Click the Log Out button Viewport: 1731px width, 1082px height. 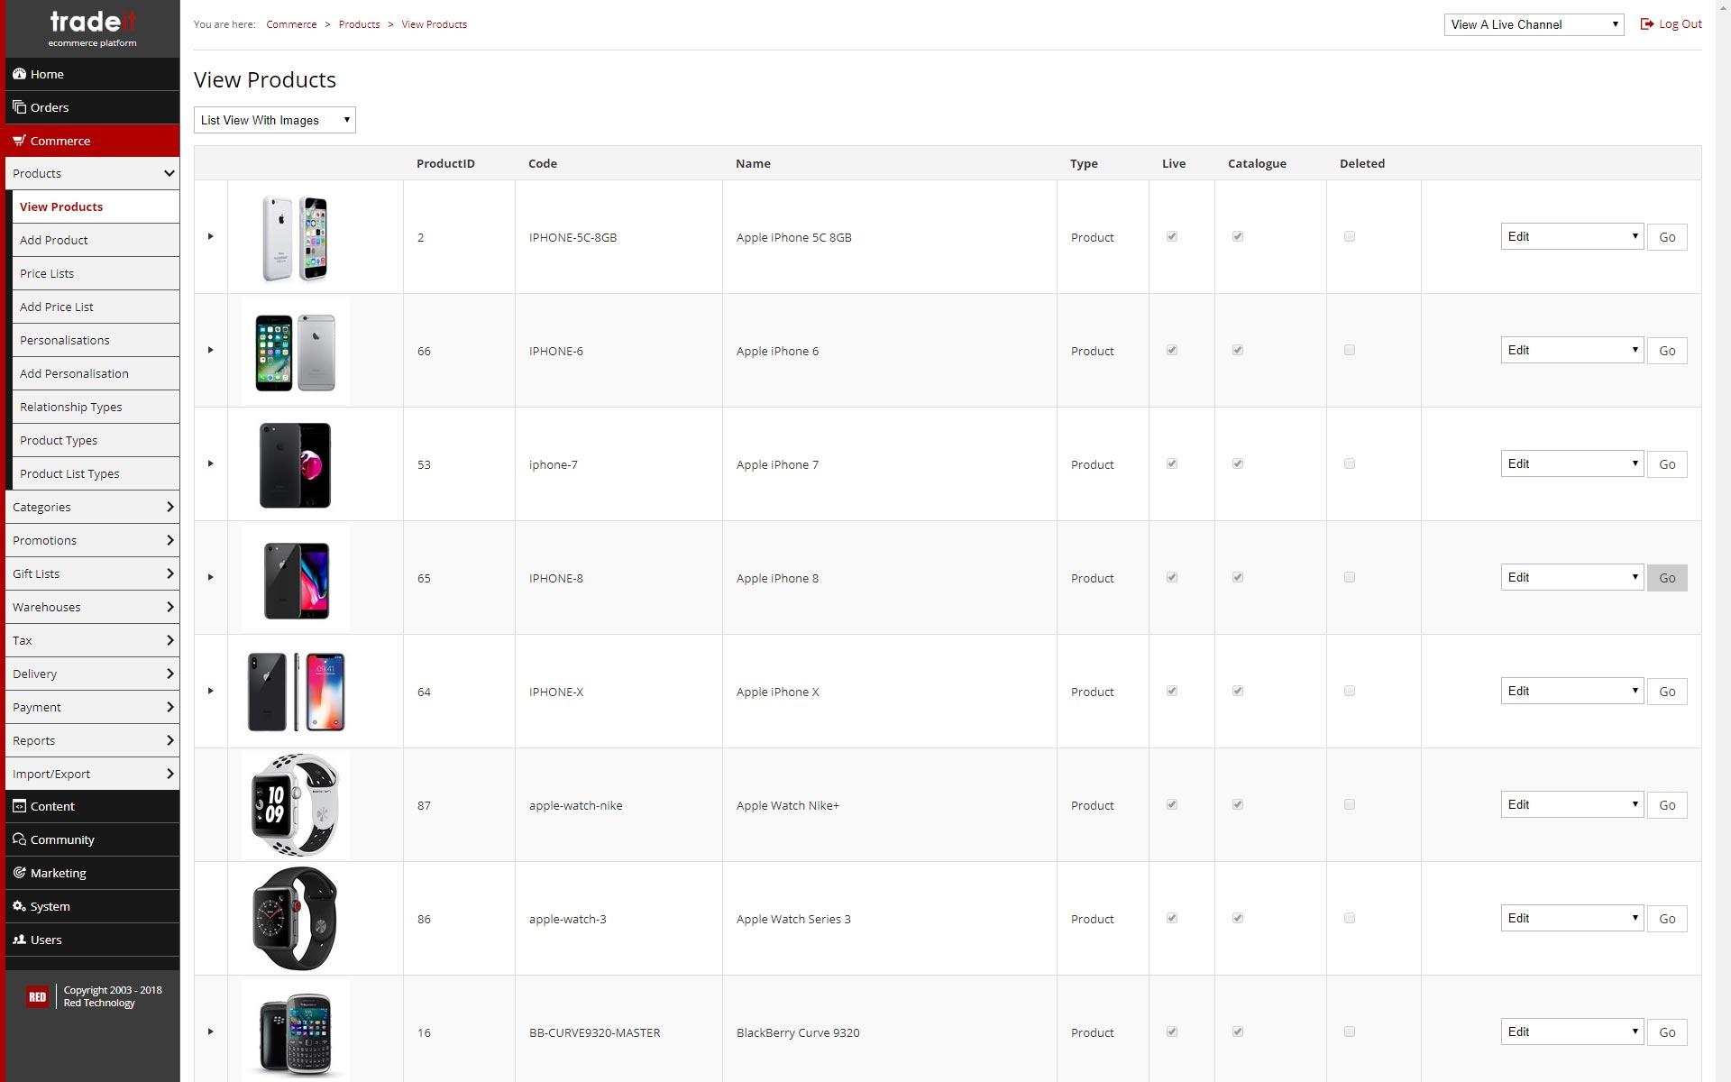click(1670, 23)
